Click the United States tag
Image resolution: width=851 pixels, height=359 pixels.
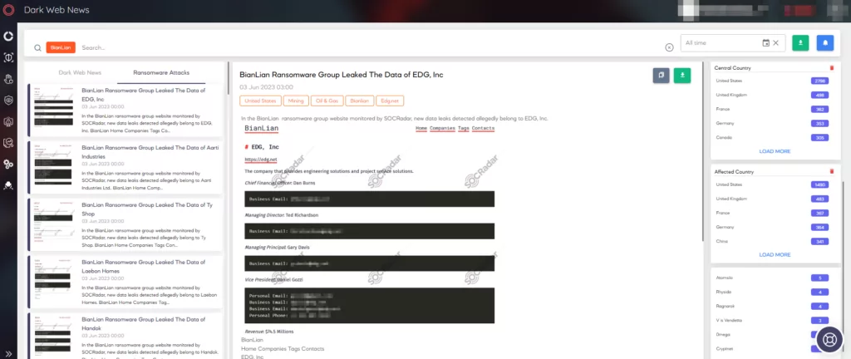click(x=260, y=101)
